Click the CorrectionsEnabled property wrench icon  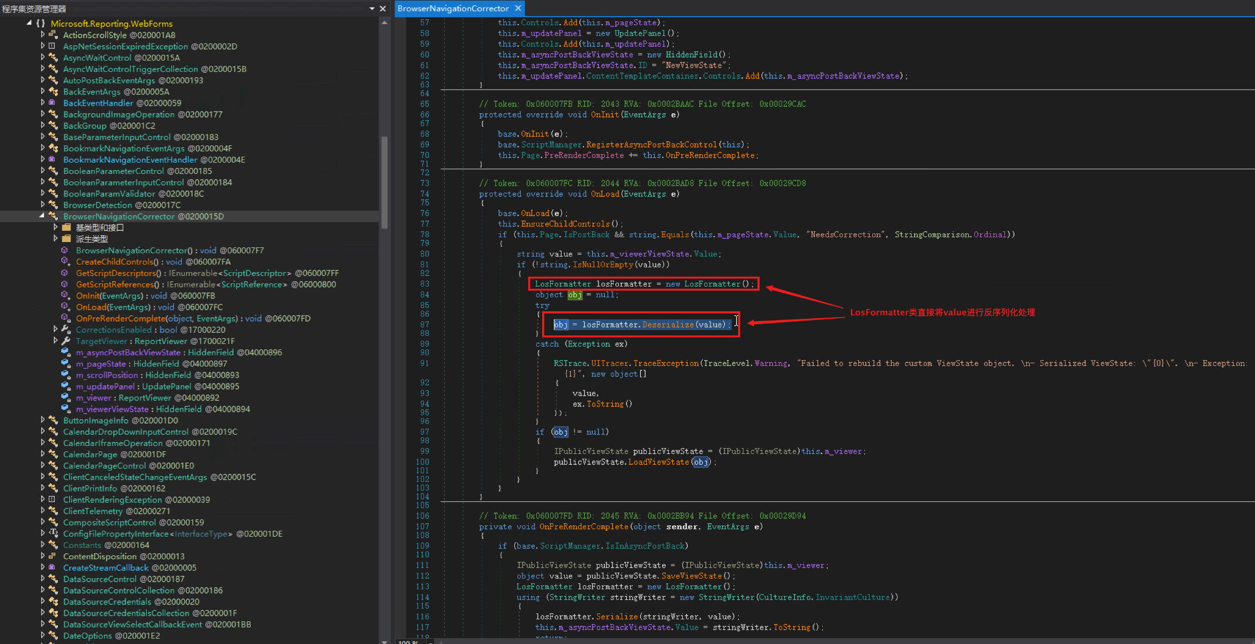click(65, 330)
